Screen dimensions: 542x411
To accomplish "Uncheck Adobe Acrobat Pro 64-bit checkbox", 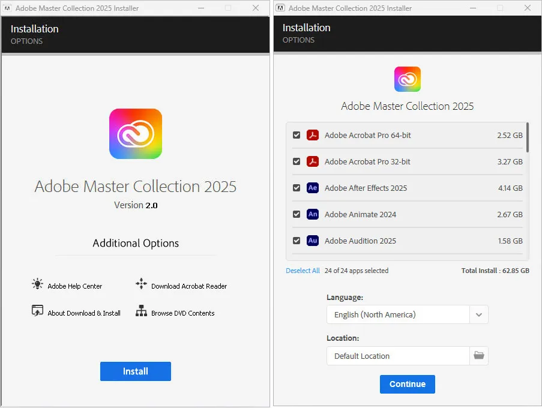I will (297, 135).
